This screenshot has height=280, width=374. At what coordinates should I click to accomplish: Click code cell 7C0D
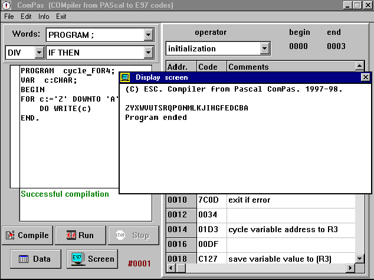tap(212, 200)
